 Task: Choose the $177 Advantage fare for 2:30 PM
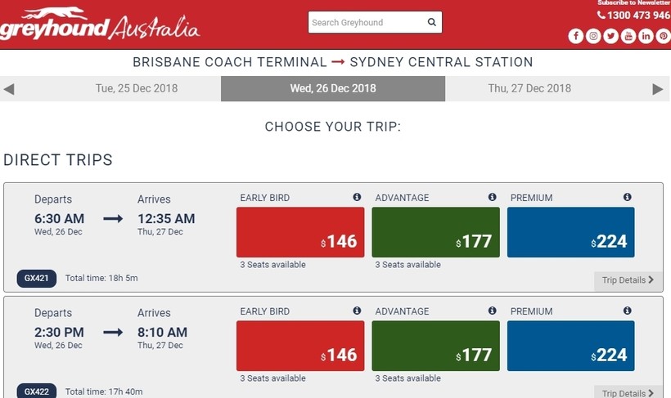click(x=435, y=346)
